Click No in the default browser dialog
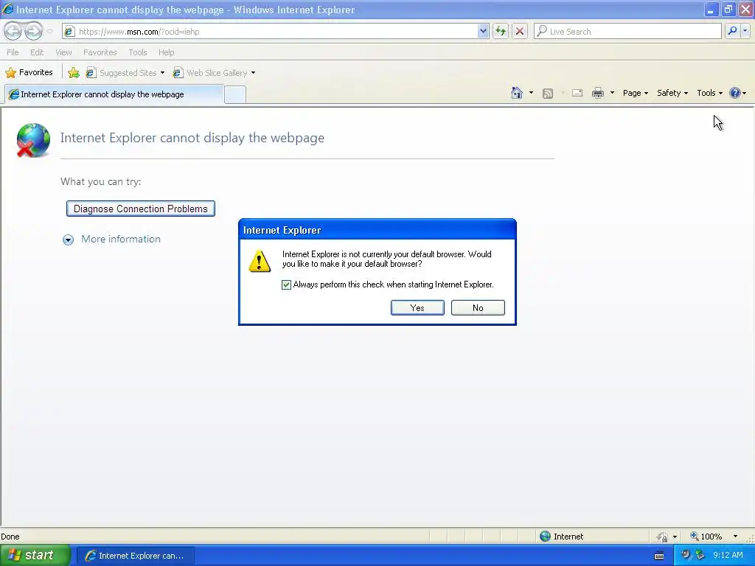755x566 pixels. (478, 308)
